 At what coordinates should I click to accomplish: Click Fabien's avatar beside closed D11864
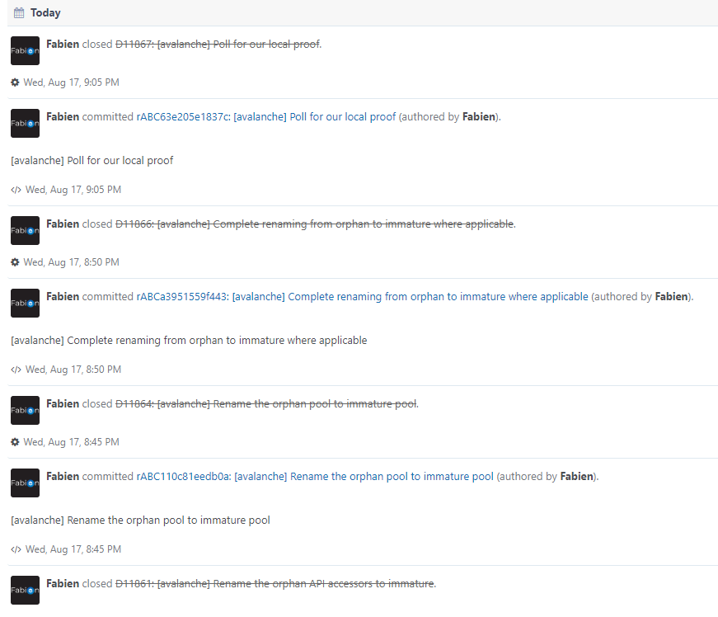[x=26, y=410]
